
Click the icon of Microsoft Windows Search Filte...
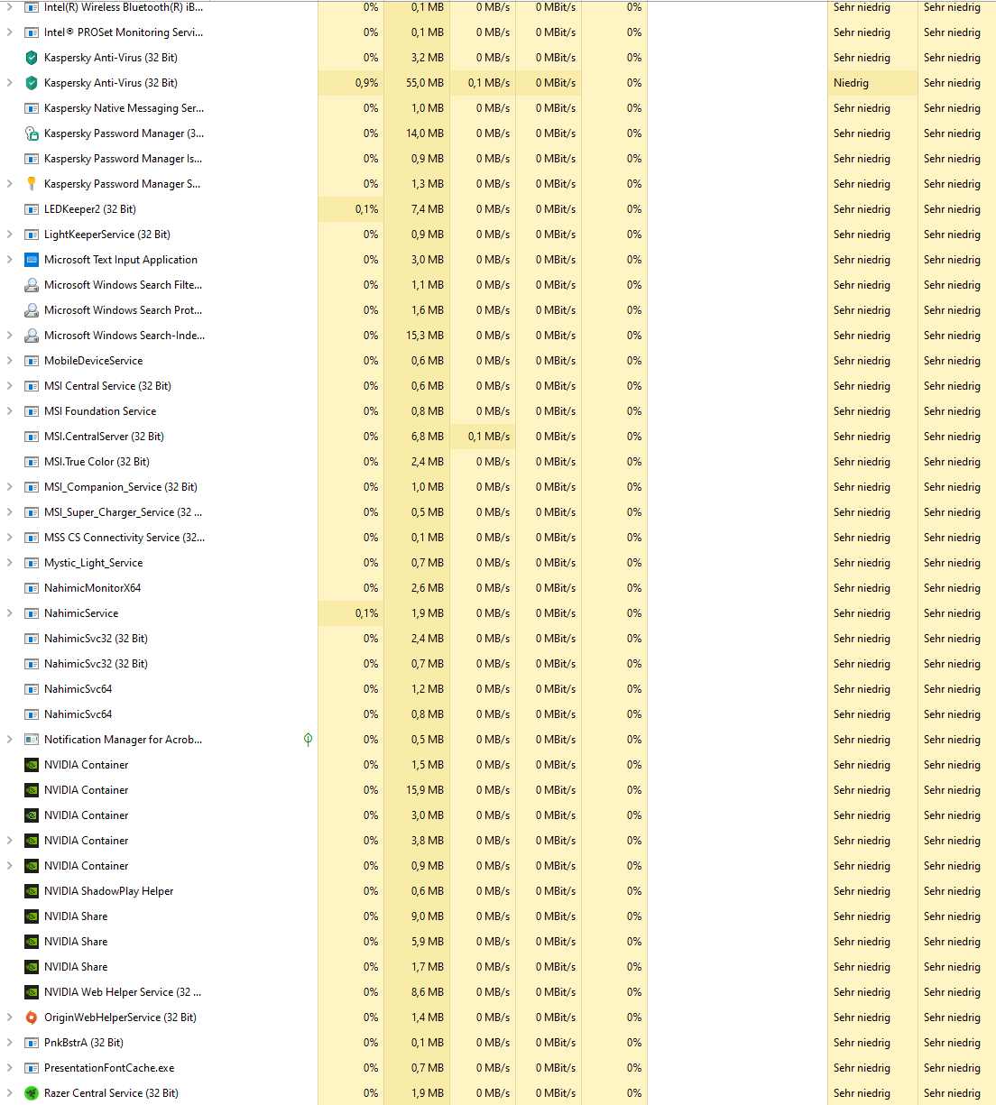point(32,285)
